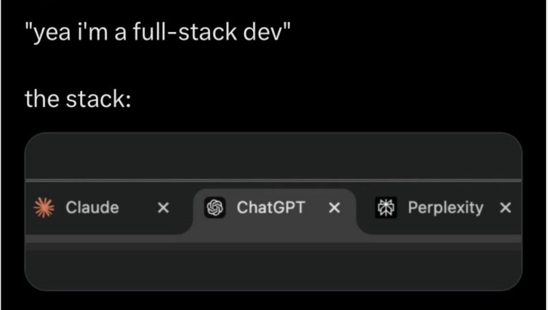Close the Perplexity tab

point(506,208)
